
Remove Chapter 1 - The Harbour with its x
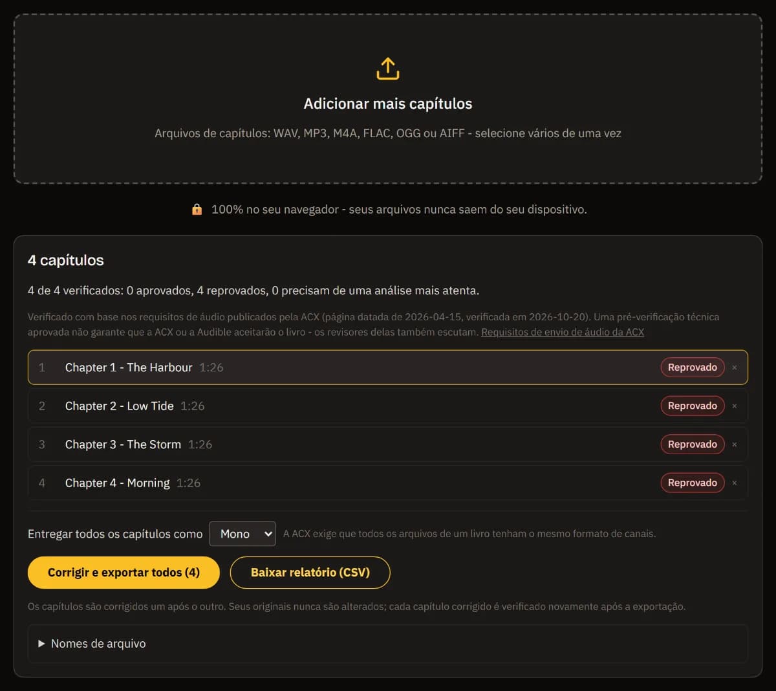(735, 367)
